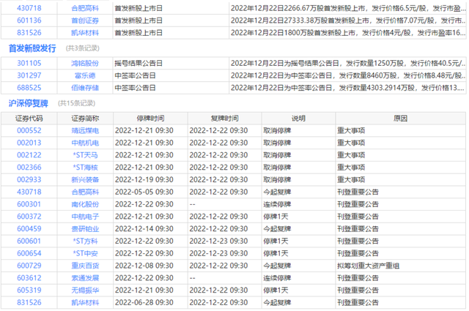Screen dimensions: 469x311
Task: Open 富乐德 stock name link
Action: tap(85, 75)
